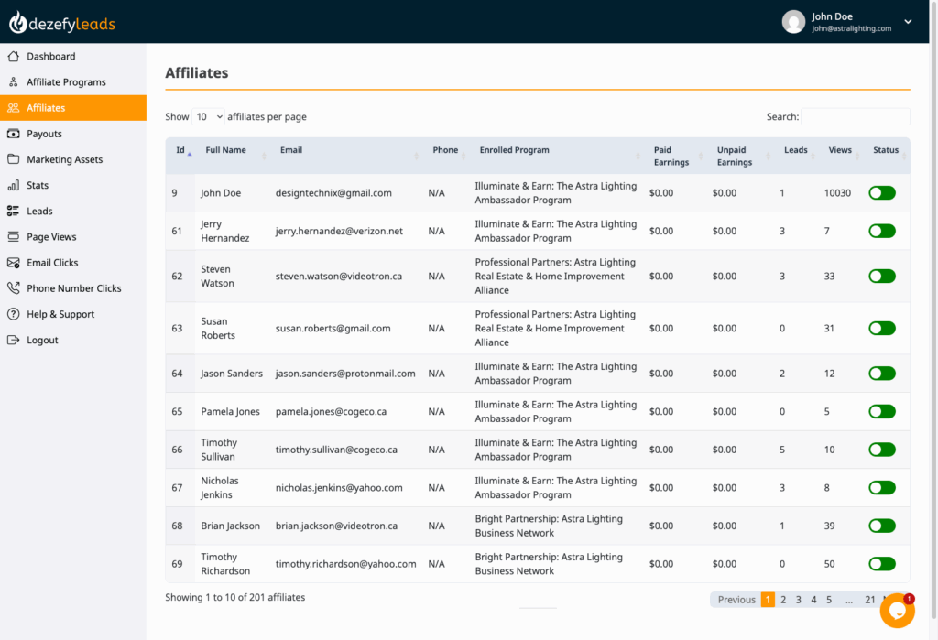The height and width of the screenshot is (640, 938).
Task: Click the views value 10030
Action: 837,193
